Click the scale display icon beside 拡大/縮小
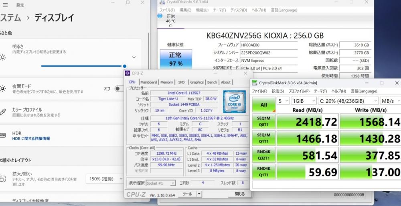Image resolution: width=401 pixels, height=206 pixels. [x=2, y=179]
